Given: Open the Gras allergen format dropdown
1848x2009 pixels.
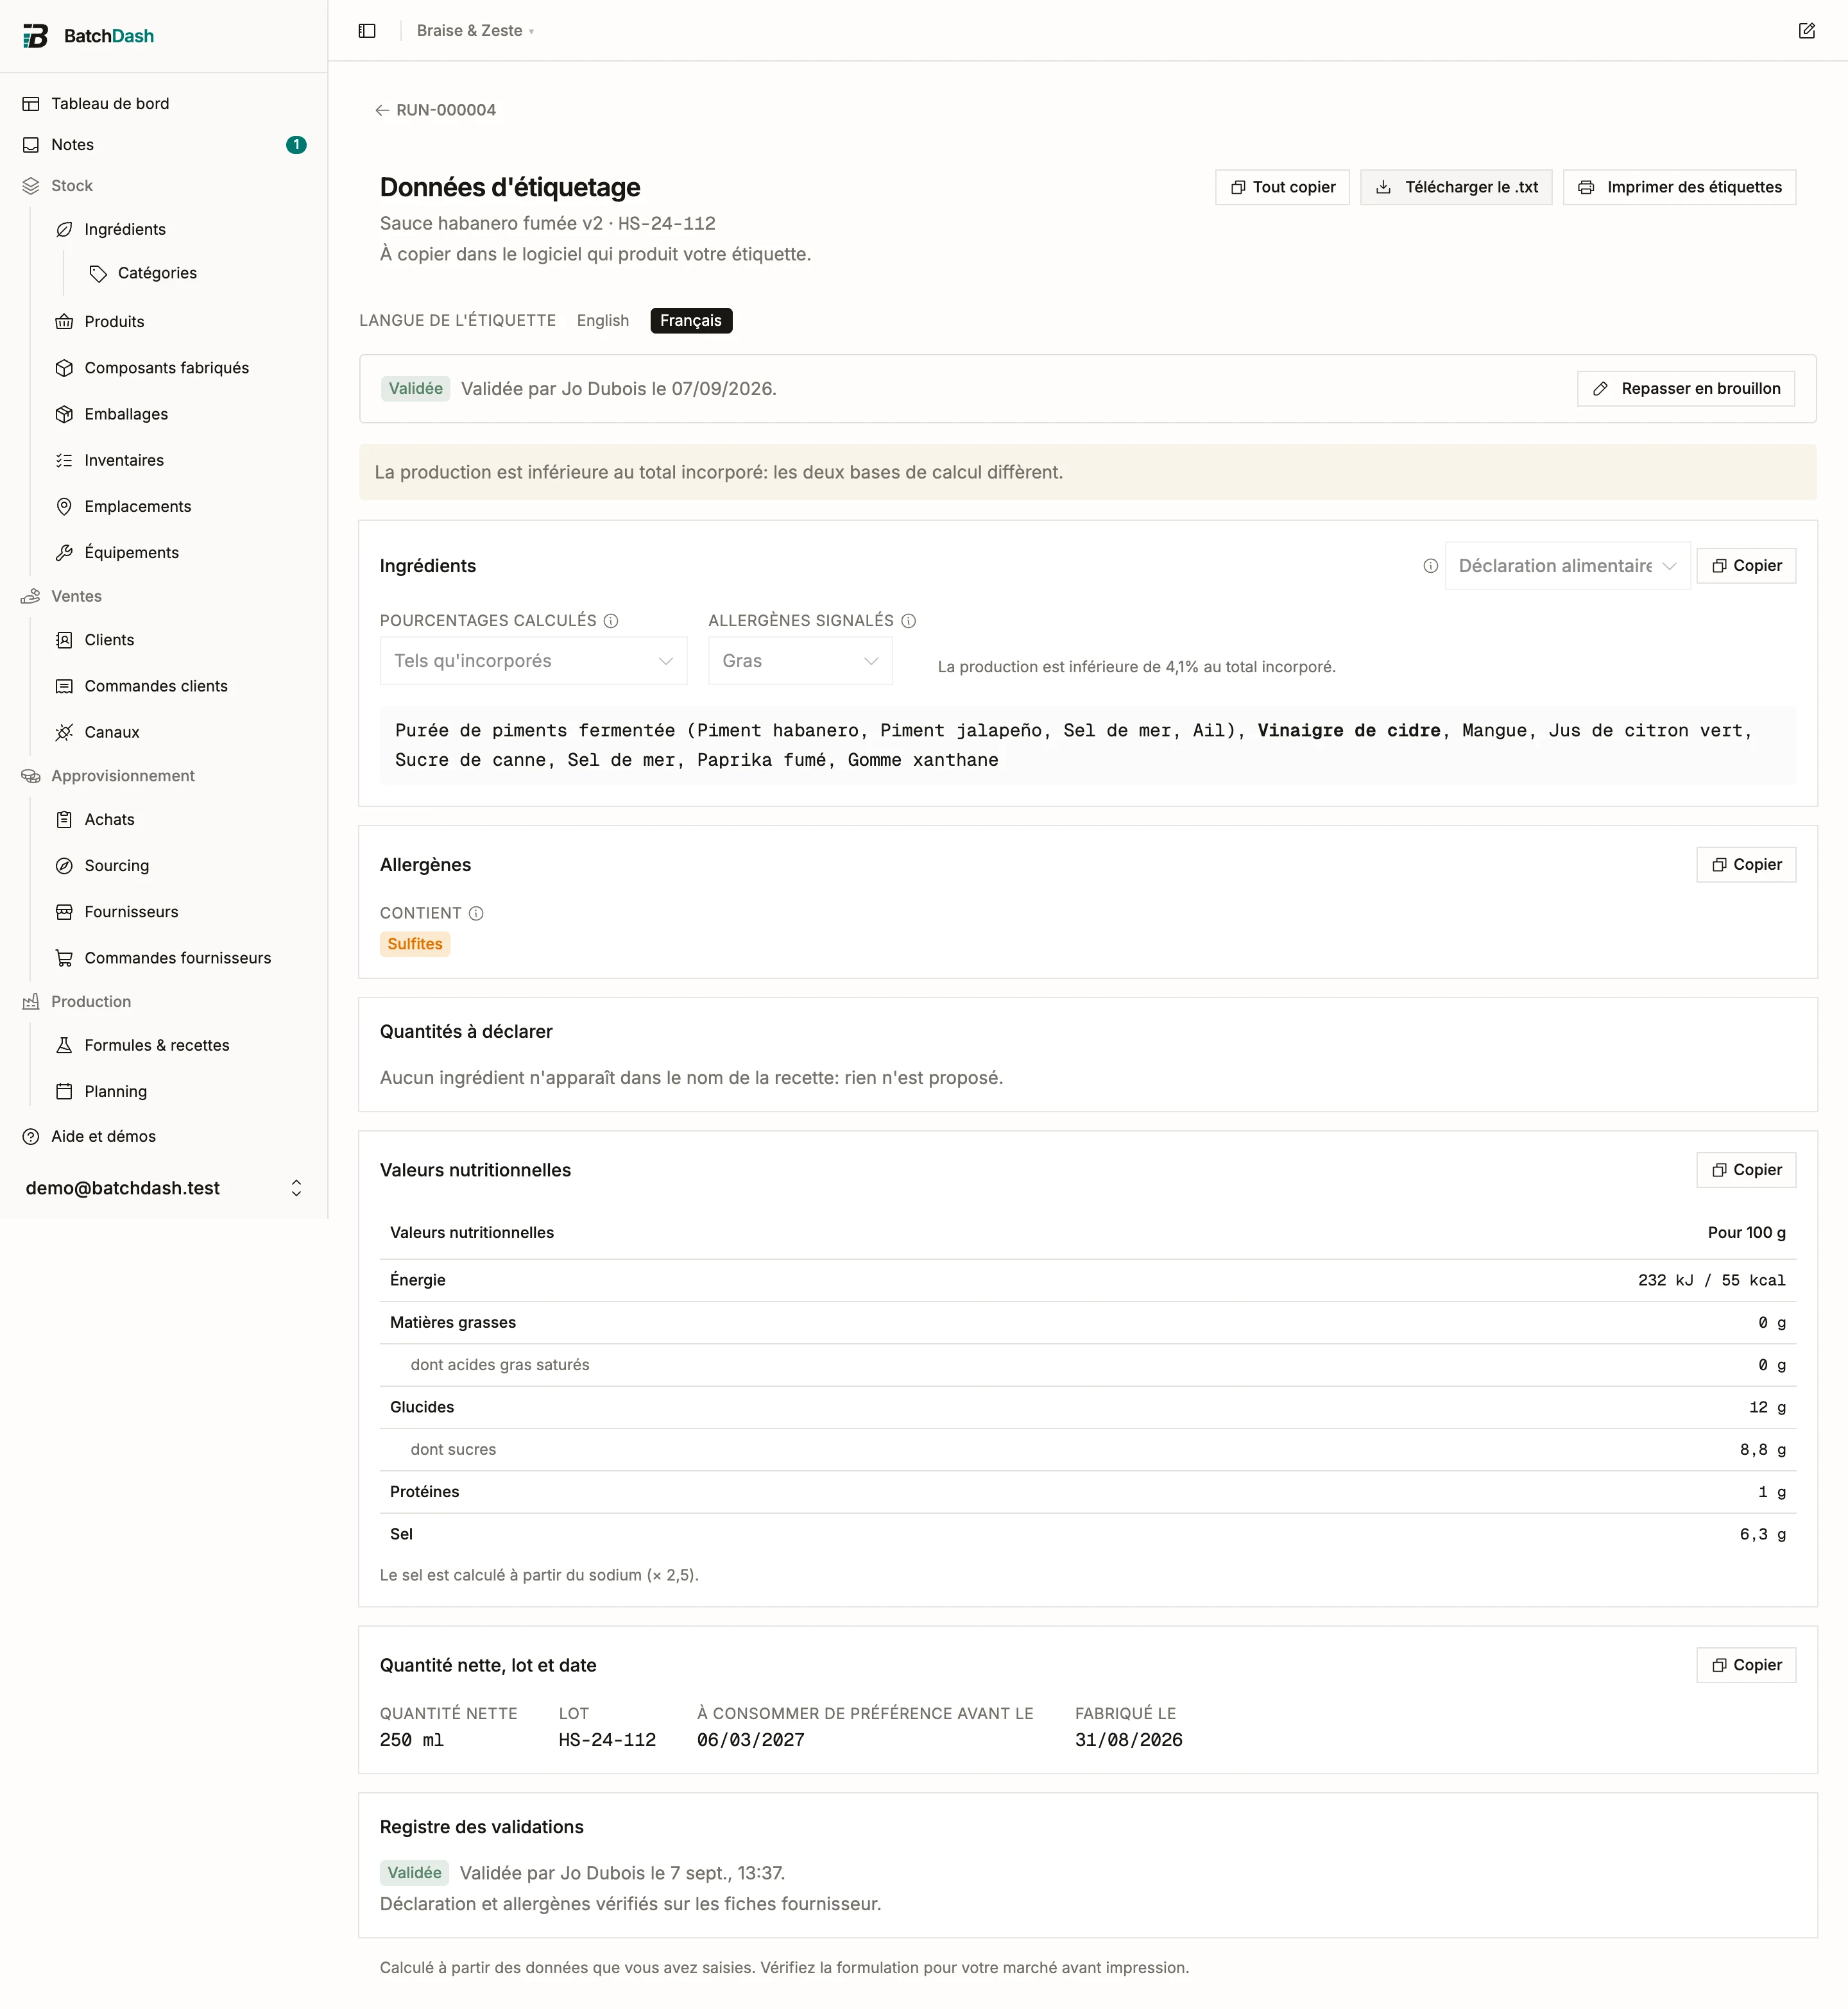Looking at the screenshot, I should 800,661.
